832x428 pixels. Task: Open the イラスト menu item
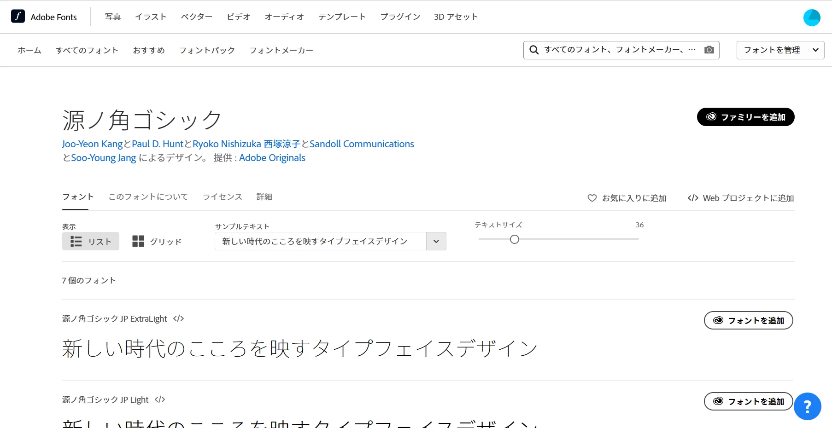pyautogui.click(x=151, y=17)
